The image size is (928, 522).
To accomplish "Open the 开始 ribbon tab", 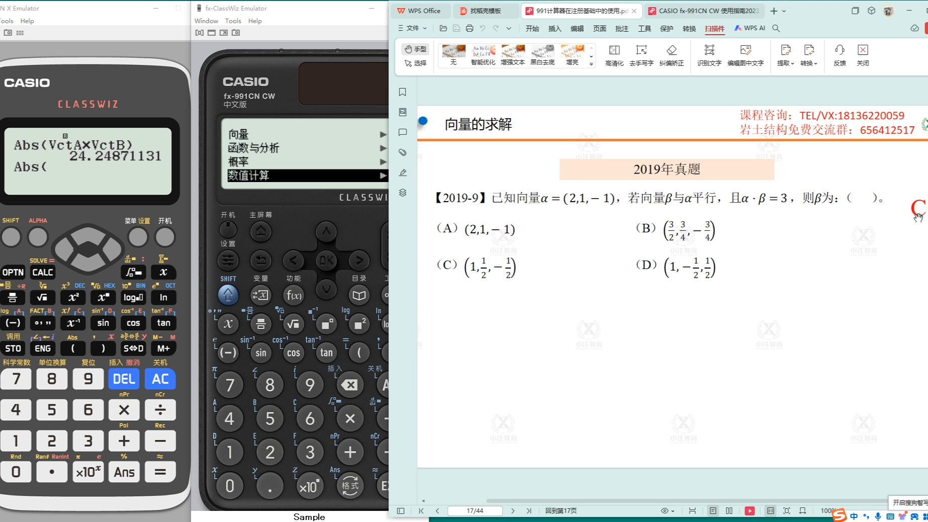I will click(x=532, y=29).
